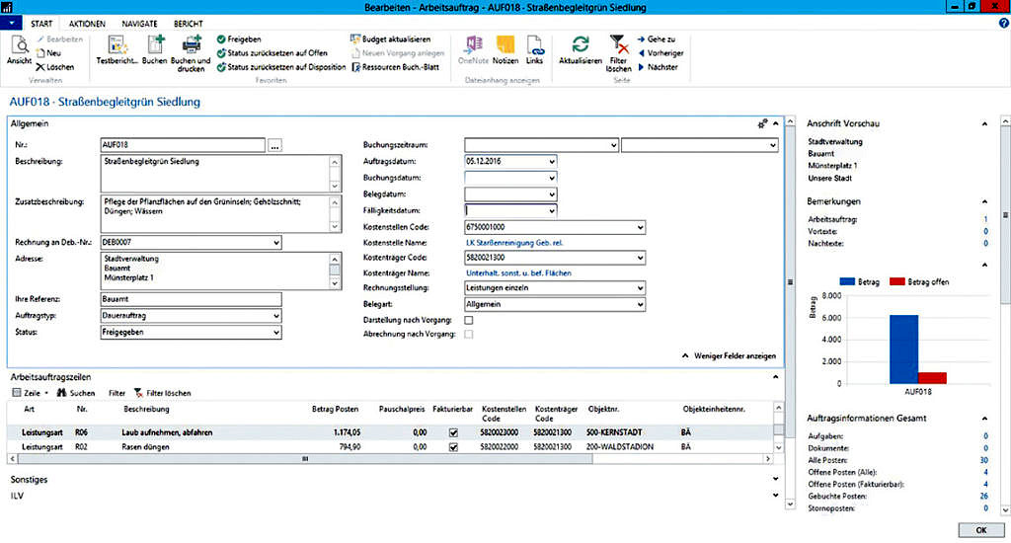Open OneNote attachment icon
Viewport: 1011px width, 543px height.
point(473,45)
